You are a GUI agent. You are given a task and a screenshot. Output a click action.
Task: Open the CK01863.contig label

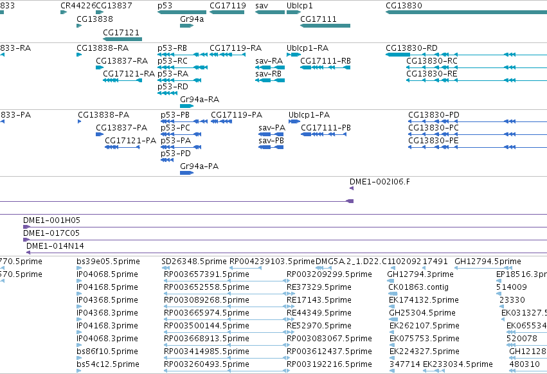[418, 287]
